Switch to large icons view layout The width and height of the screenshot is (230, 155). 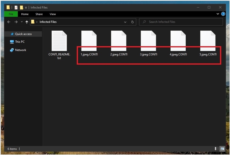click(222, 149)
